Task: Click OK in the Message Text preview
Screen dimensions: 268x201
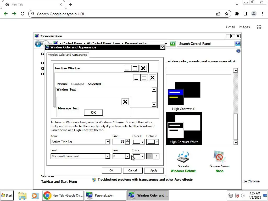Action: [93, 113]
